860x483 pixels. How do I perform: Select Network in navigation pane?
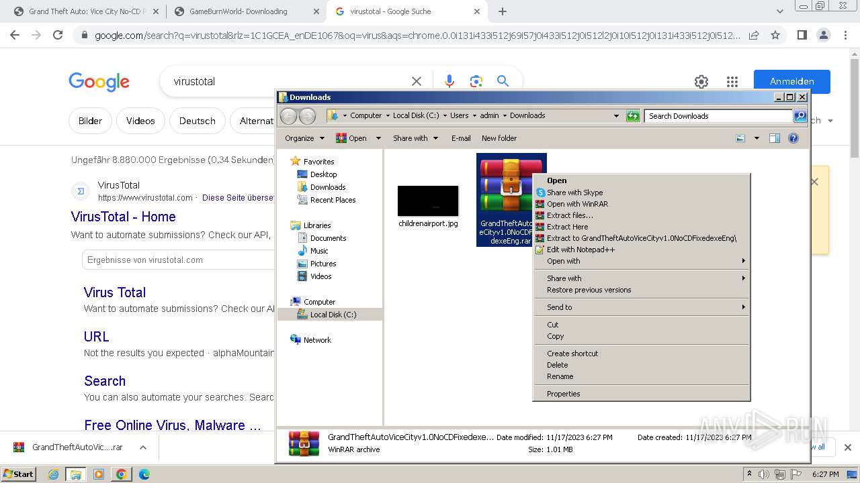click(317, 340)
